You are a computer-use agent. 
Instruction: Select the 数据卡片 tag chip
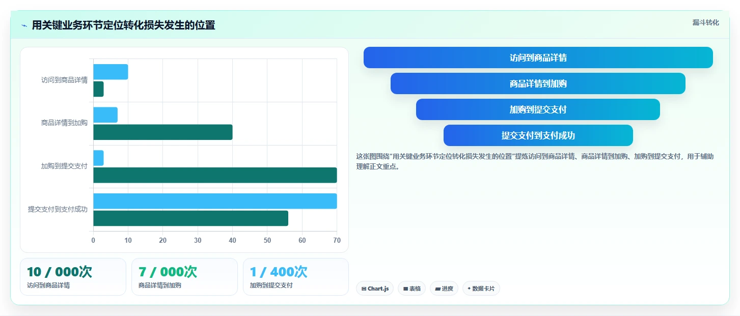481,289
